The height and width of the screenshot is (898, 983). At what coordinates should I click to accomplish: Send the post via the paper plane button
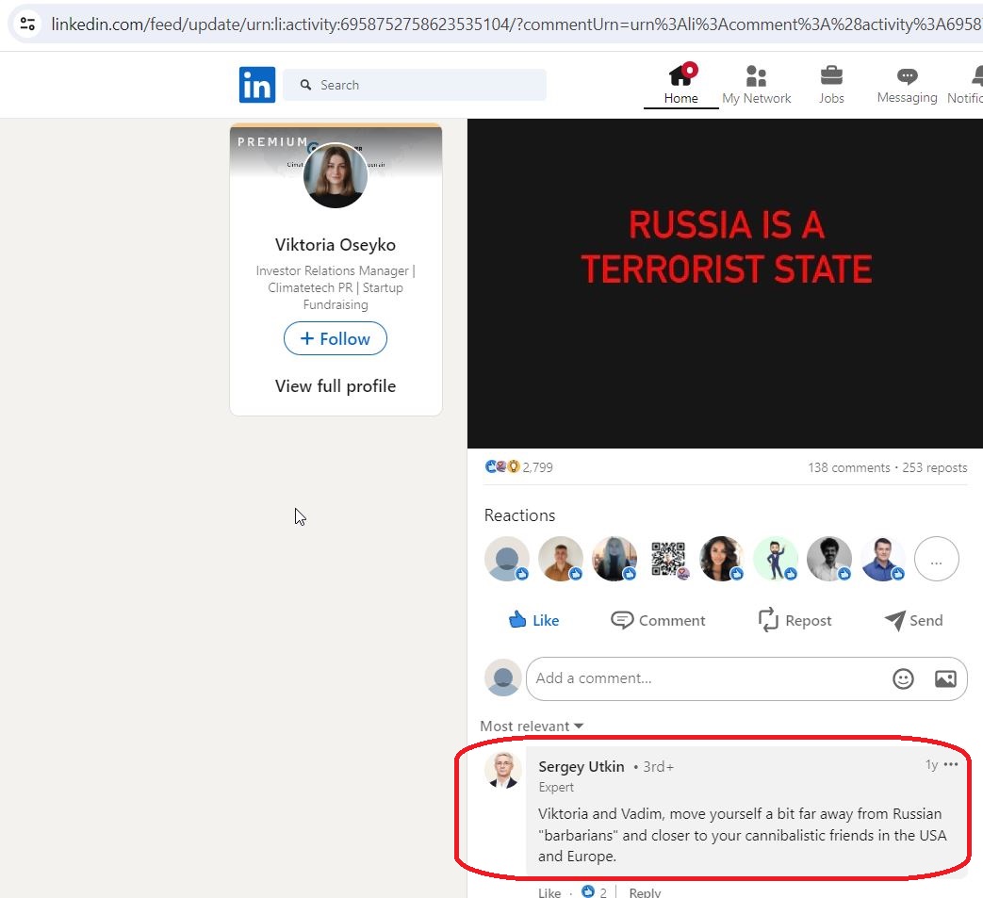coord(913,620)
